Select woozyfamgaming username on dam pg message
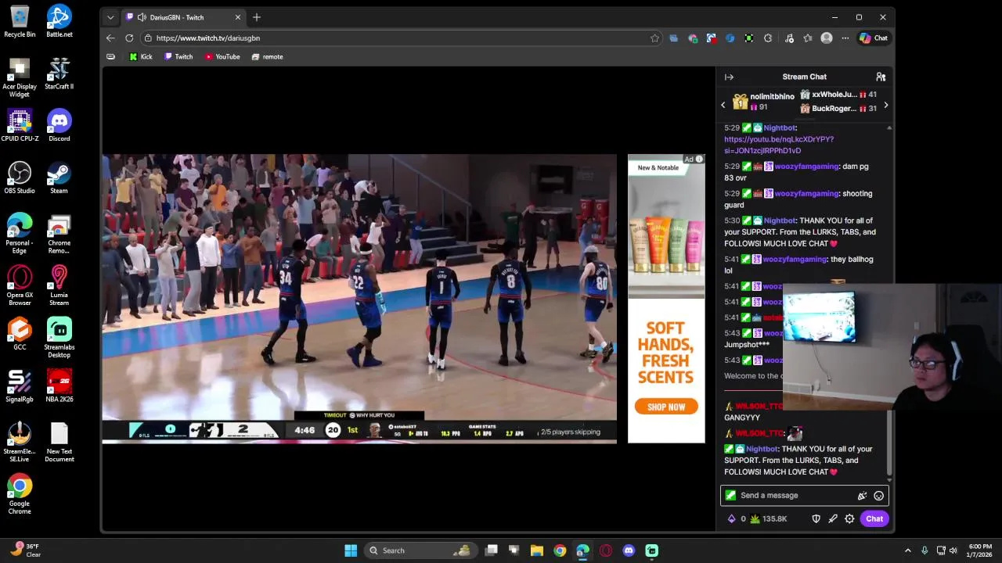 [x=806, y=167]
